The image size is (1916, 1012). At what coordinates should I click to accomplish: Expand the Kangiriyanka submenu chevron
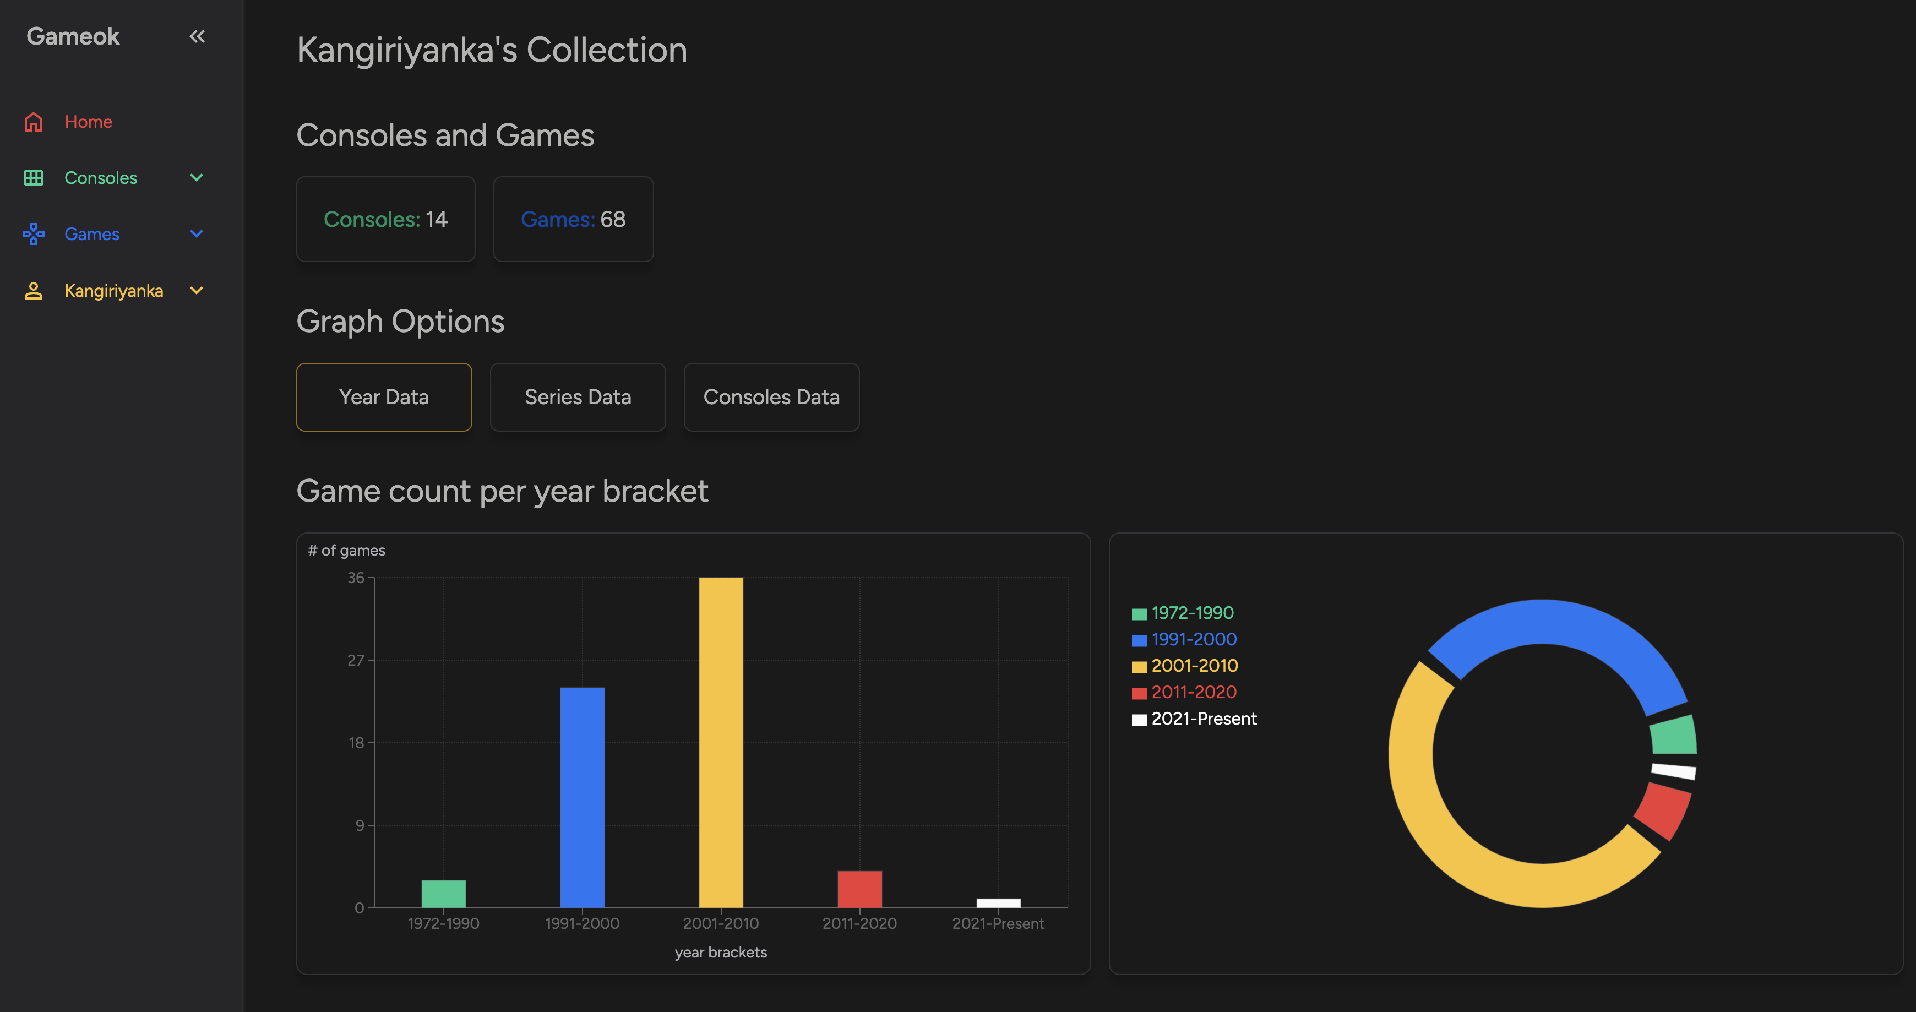point(197,291)
